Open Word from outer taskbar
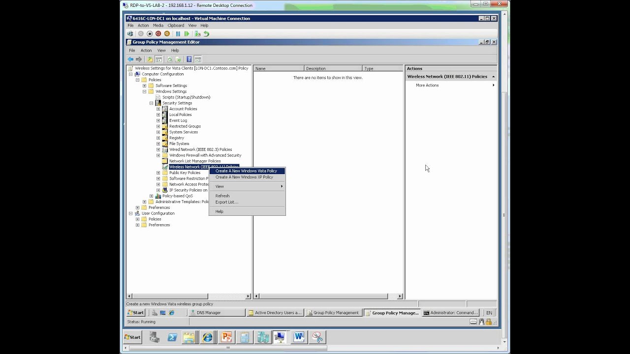 point(299,337)
